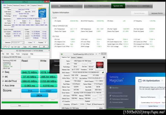Image resolution: width=166 pixels, height=115 pixels.
Task: Switch to the Graphics tab in CPU-Z
Action: pyautogui.click(x=34, y=6)
